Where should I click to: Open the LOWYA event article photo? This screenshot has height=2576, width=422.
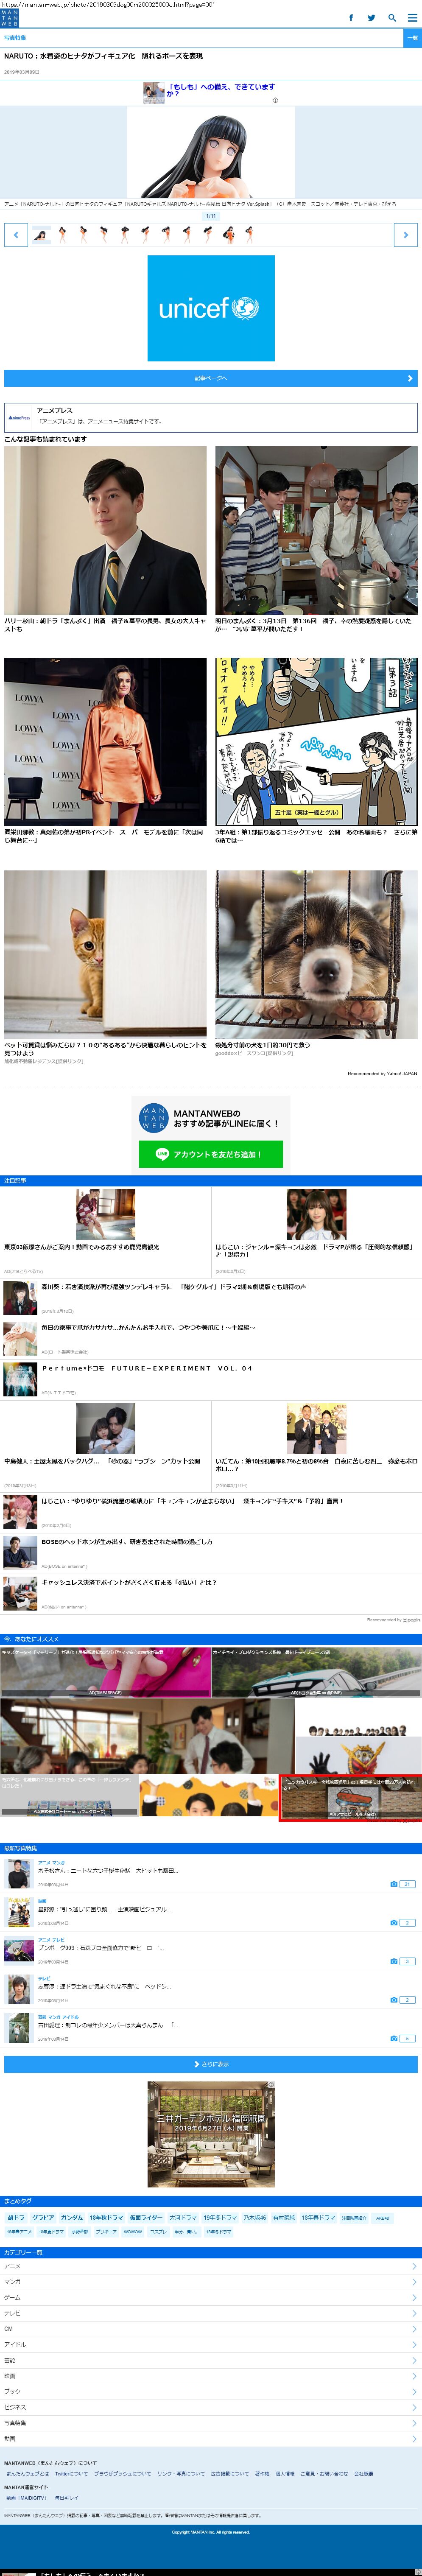tap(105, 741)
